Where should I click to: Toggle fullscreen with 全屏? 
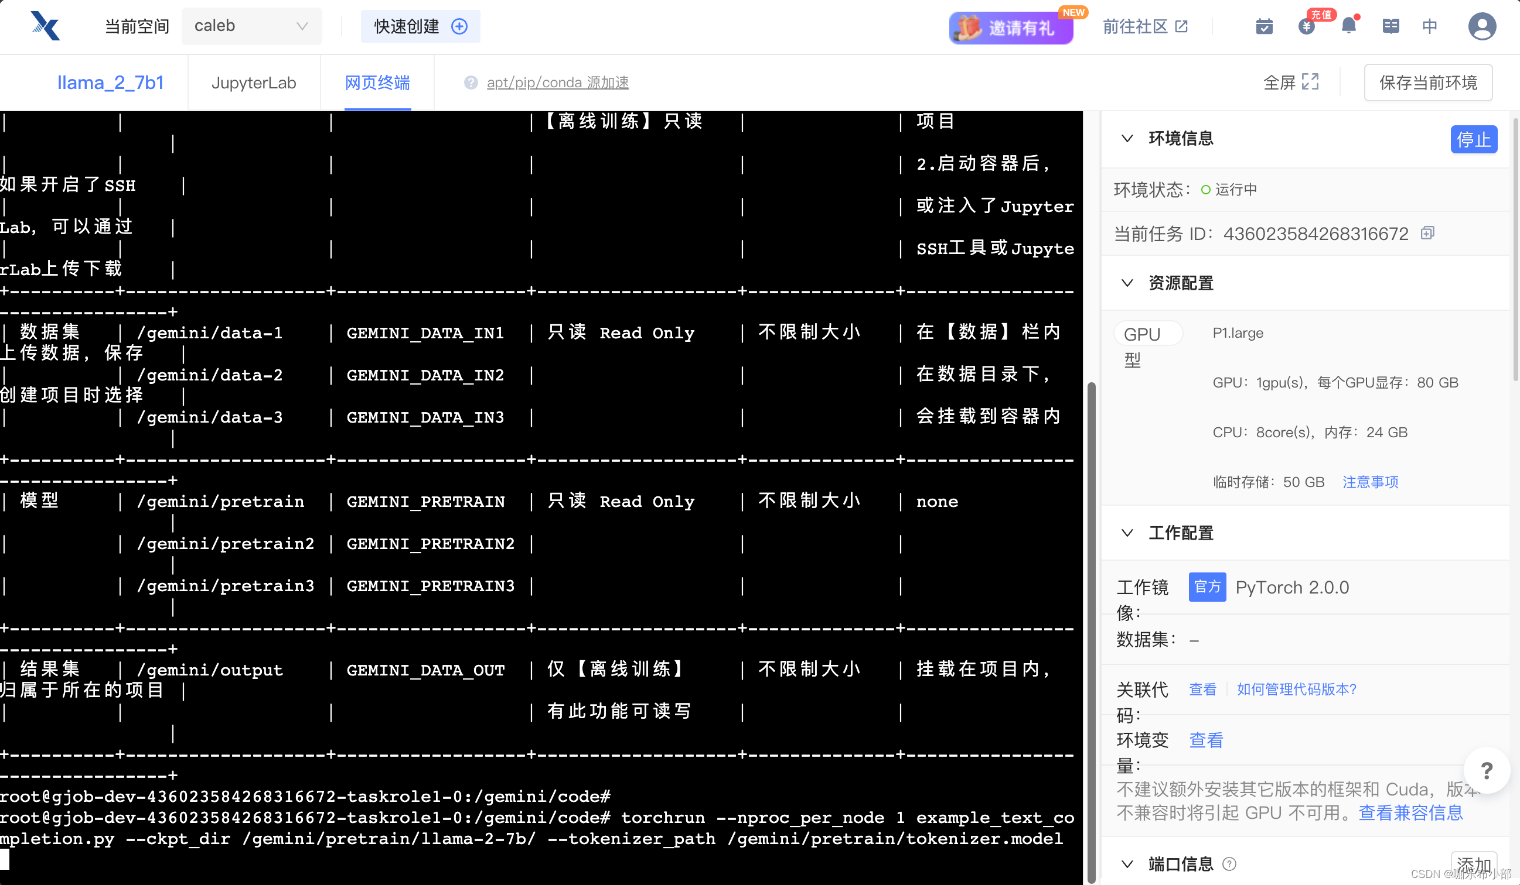tap(1291, 83)
